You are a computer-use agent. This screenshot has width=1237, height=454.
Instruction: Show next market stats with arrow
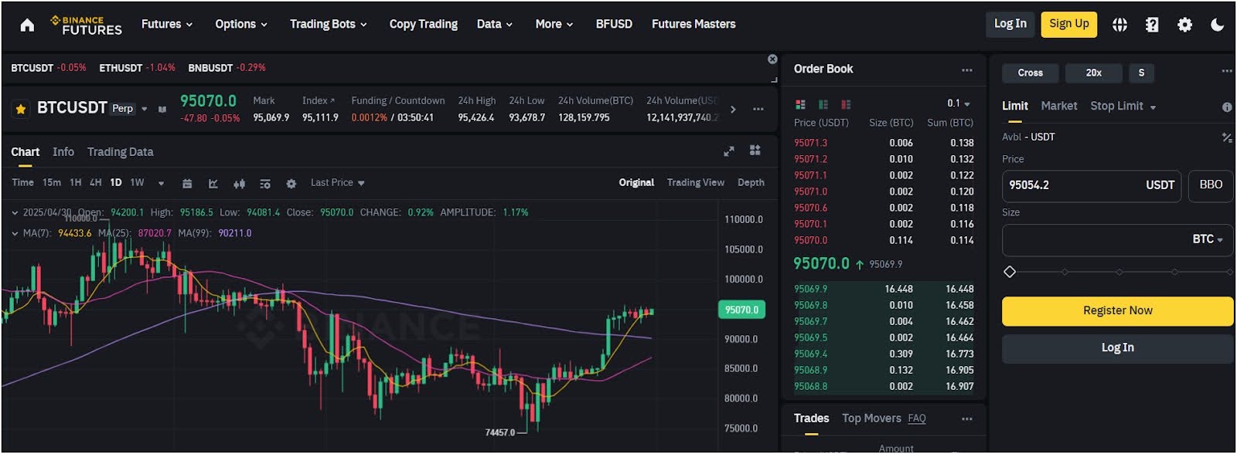[733, 109]
